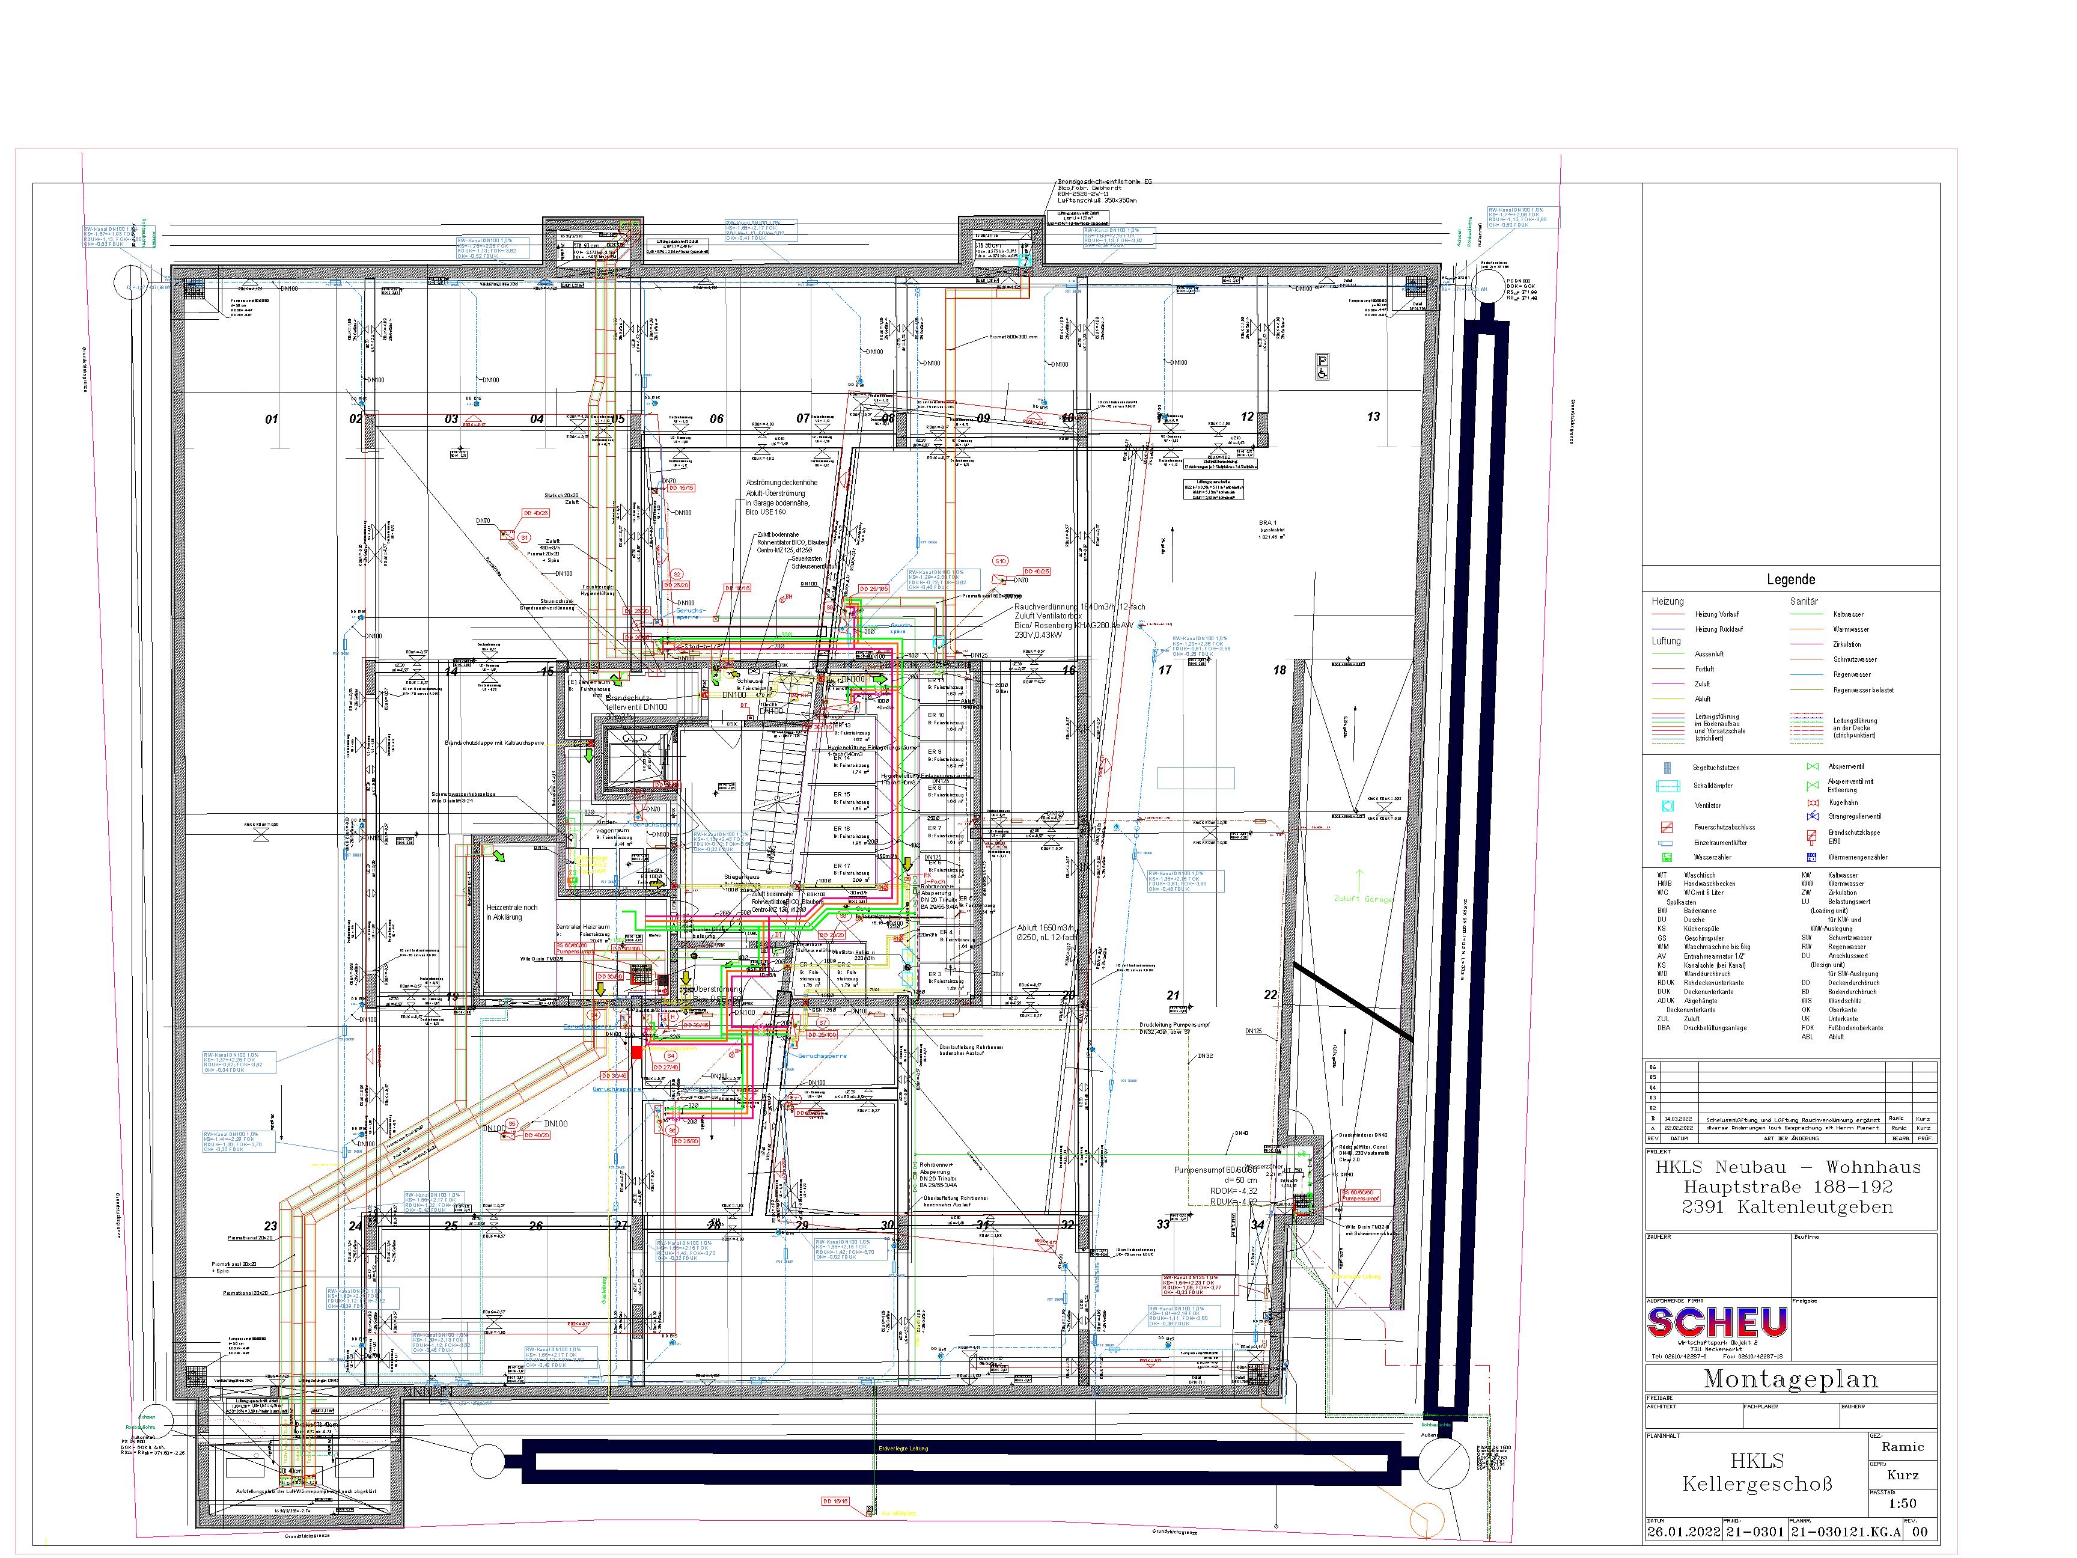The height and width of the screenshot is (1558, 2077).
Task: Click the Brandschutzklappe EI90 legend symbol
Action: click(1812, 836)
